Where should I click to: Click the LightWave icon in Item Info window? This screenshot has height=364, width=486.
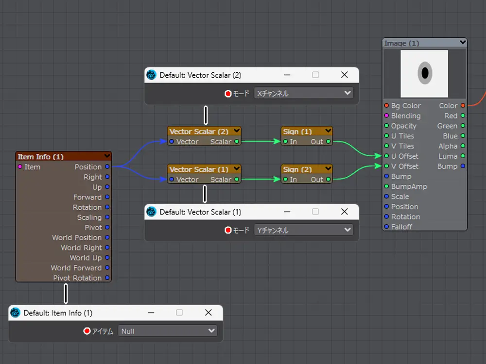(x=16, y=313)
